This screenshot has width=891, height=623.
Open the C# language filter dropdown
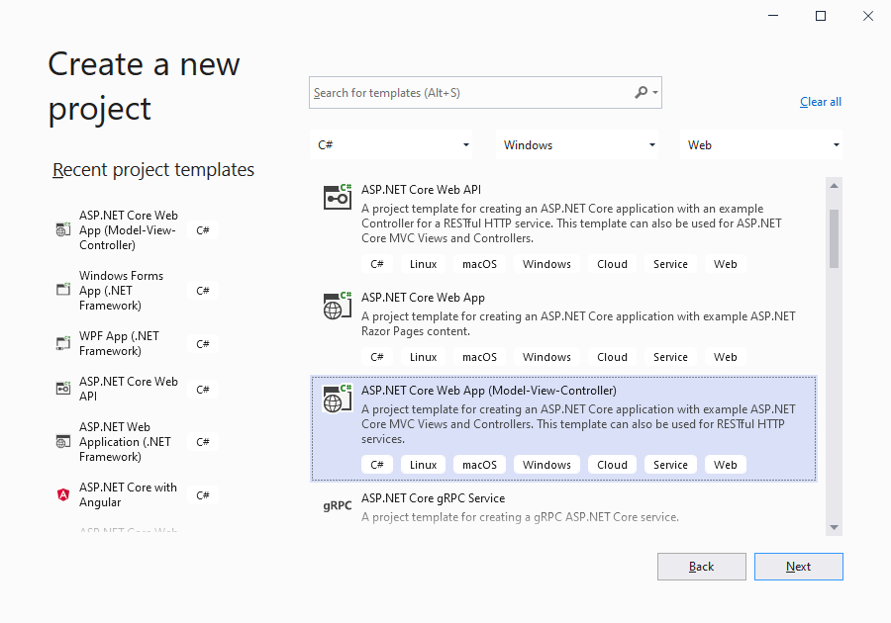(x=392, y=145)
